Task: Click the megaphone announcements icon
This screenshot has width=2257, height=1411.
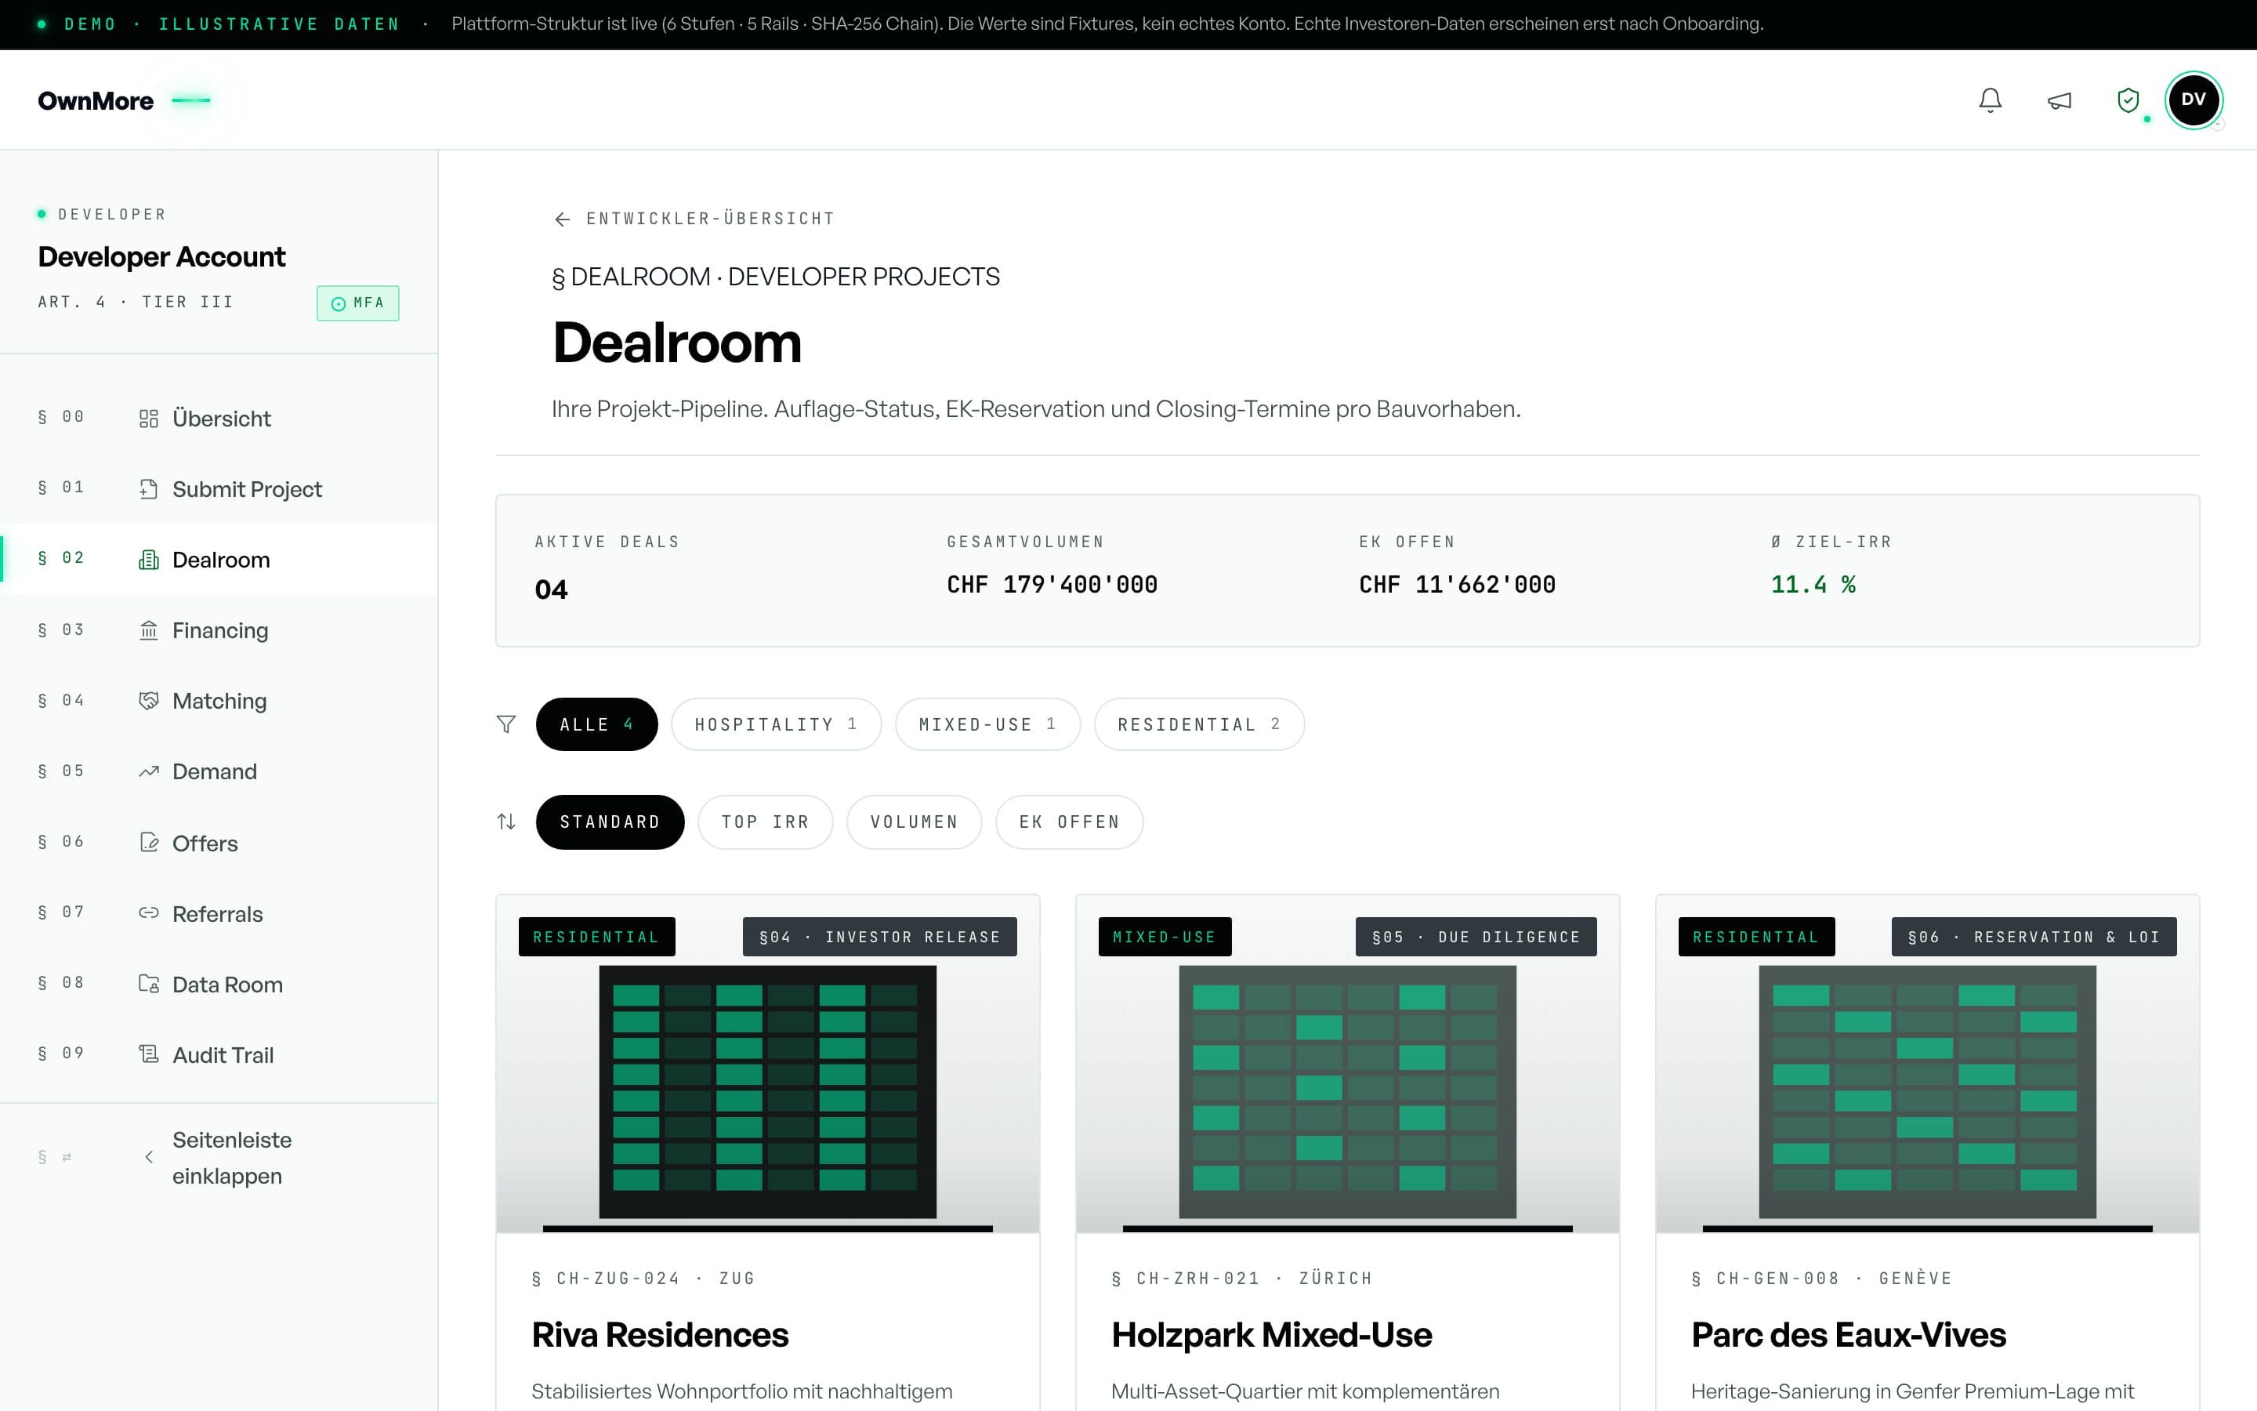Action: (x=2060, y=100)
